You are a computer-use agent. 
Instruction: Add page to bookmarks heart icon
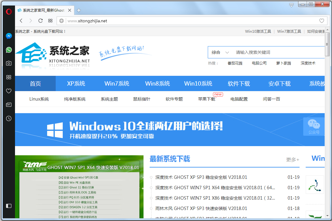tap(322, 21)
